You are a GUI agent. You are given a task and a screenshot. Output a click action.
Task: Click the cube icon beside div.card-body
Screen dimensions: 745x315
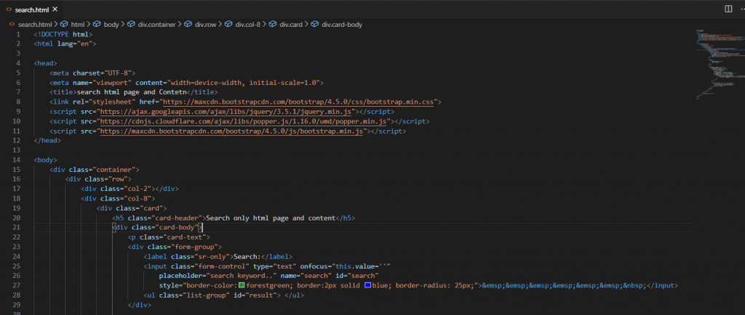[314, 24]
